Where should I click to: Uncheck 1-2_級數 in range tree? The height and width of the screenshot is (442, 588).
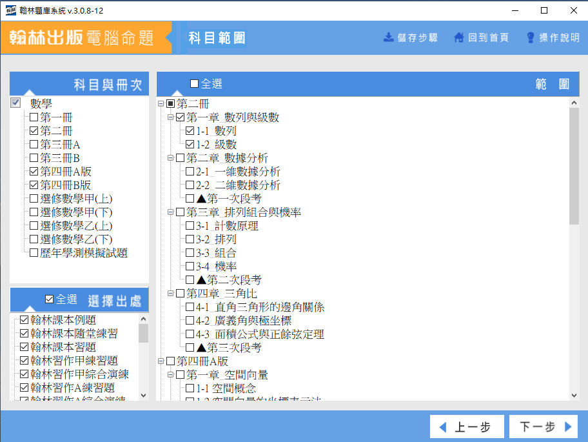pyautogui.click(x=190, y=144)
